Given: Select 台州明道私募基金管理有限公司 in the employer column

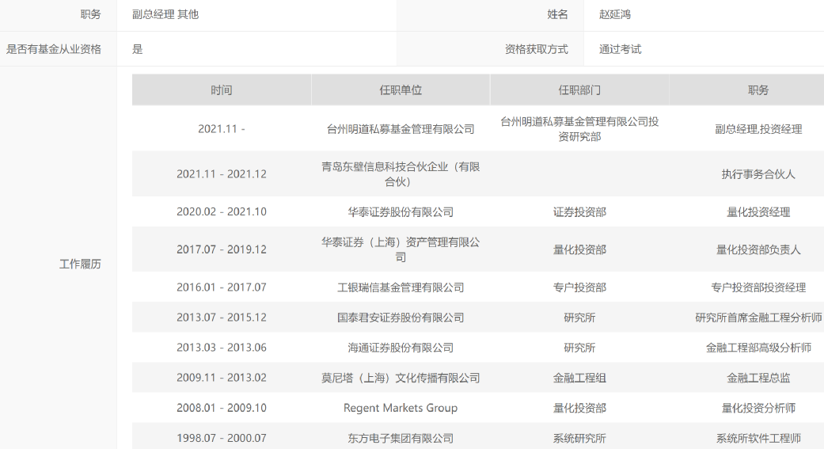Looking at the screenshot, I should (401, 129).
